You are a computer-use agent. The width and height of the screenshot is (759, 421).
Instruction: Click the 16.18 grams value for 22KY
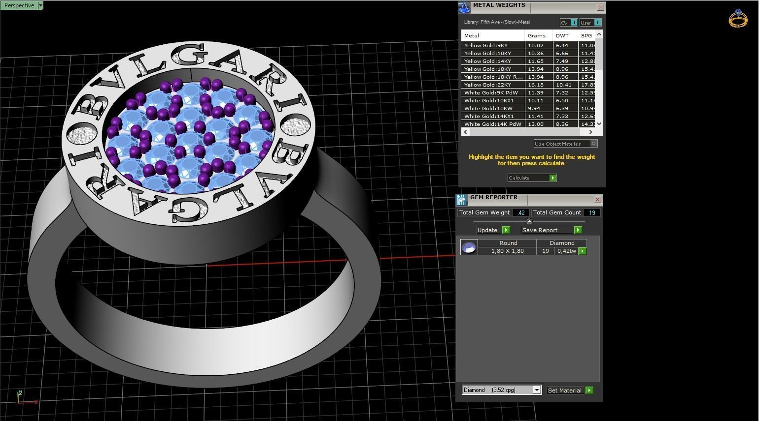(536, 85)
